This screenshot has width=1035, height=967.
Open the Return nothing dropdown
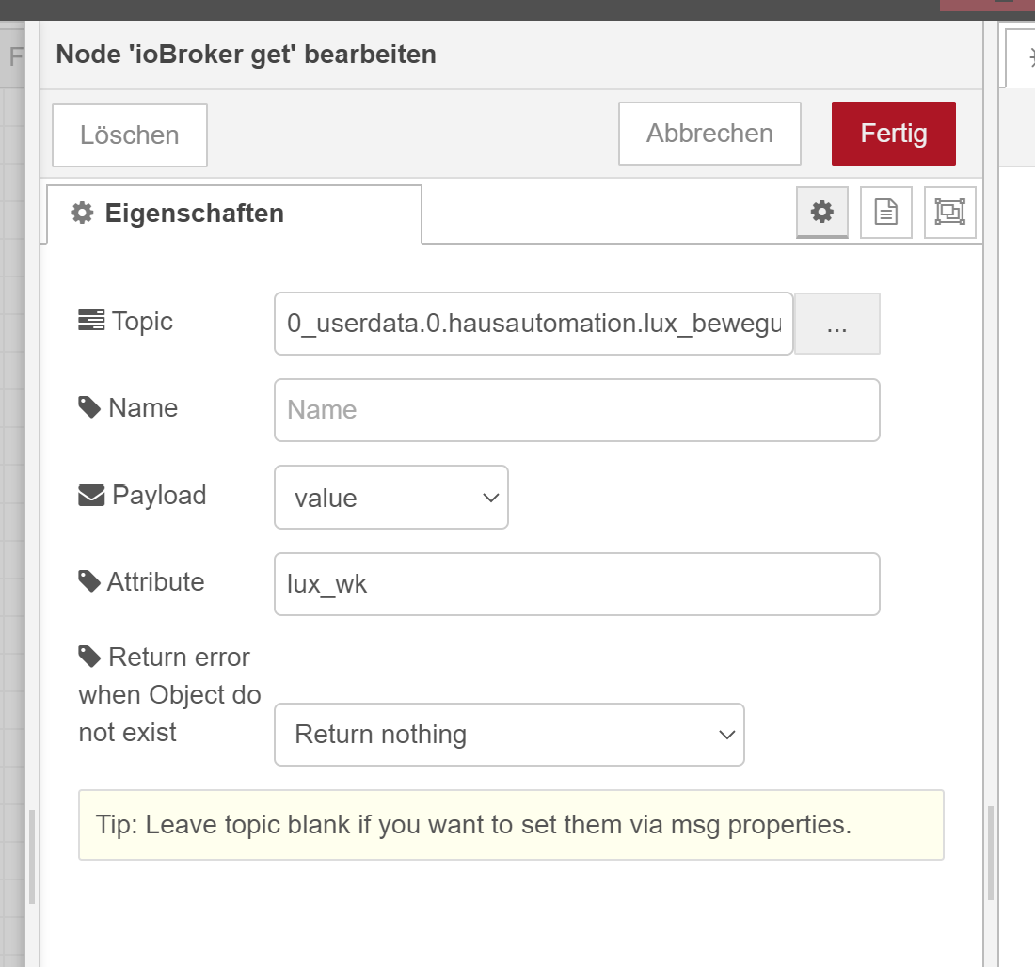pos(510,735)
